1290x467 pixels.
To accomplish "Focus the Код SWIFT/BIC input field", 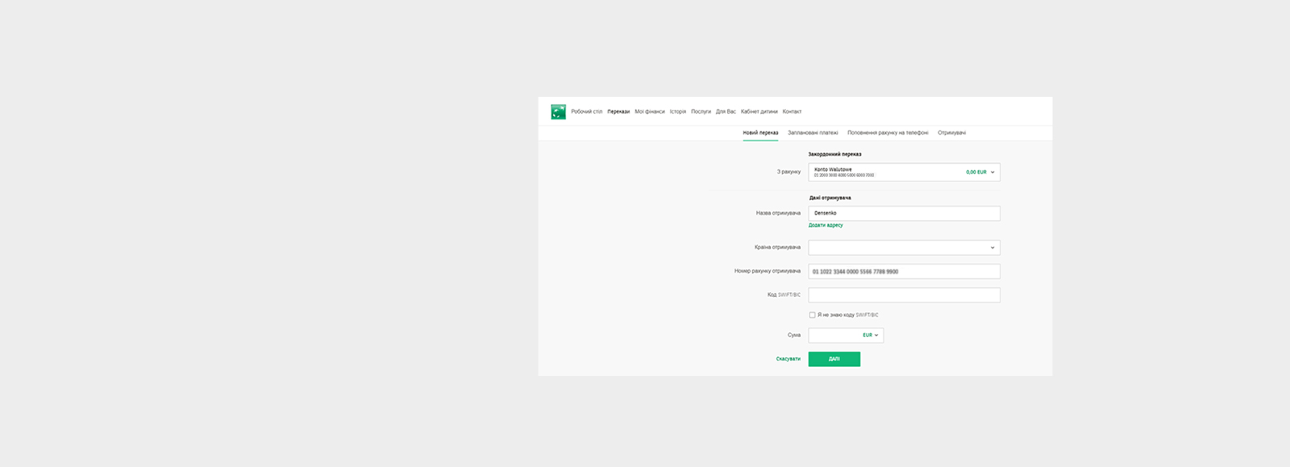I will (x=904, y=295).
